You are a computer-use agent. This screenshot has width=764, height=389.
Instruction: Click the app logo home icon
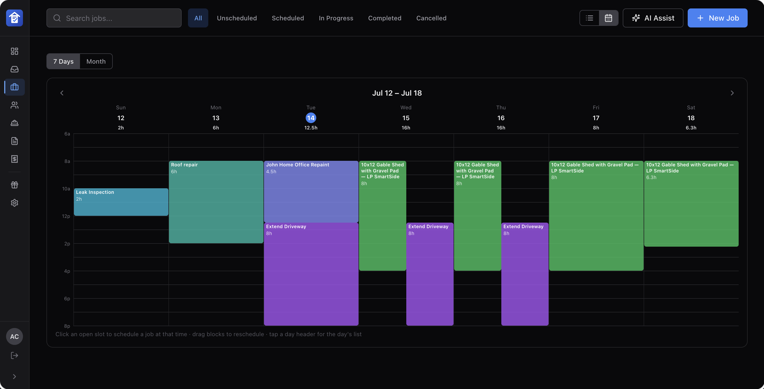pos(15,18)
